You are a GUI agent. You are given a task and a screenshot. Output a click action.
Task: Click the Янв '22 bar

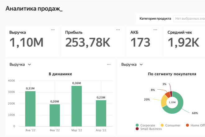pos(30,109)
